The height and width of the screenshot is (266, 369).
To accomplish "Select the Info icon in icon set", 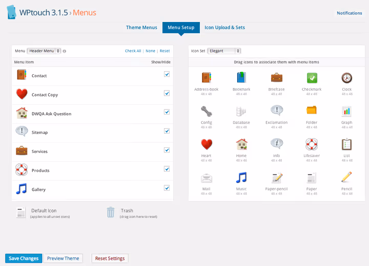I will 277,143.
